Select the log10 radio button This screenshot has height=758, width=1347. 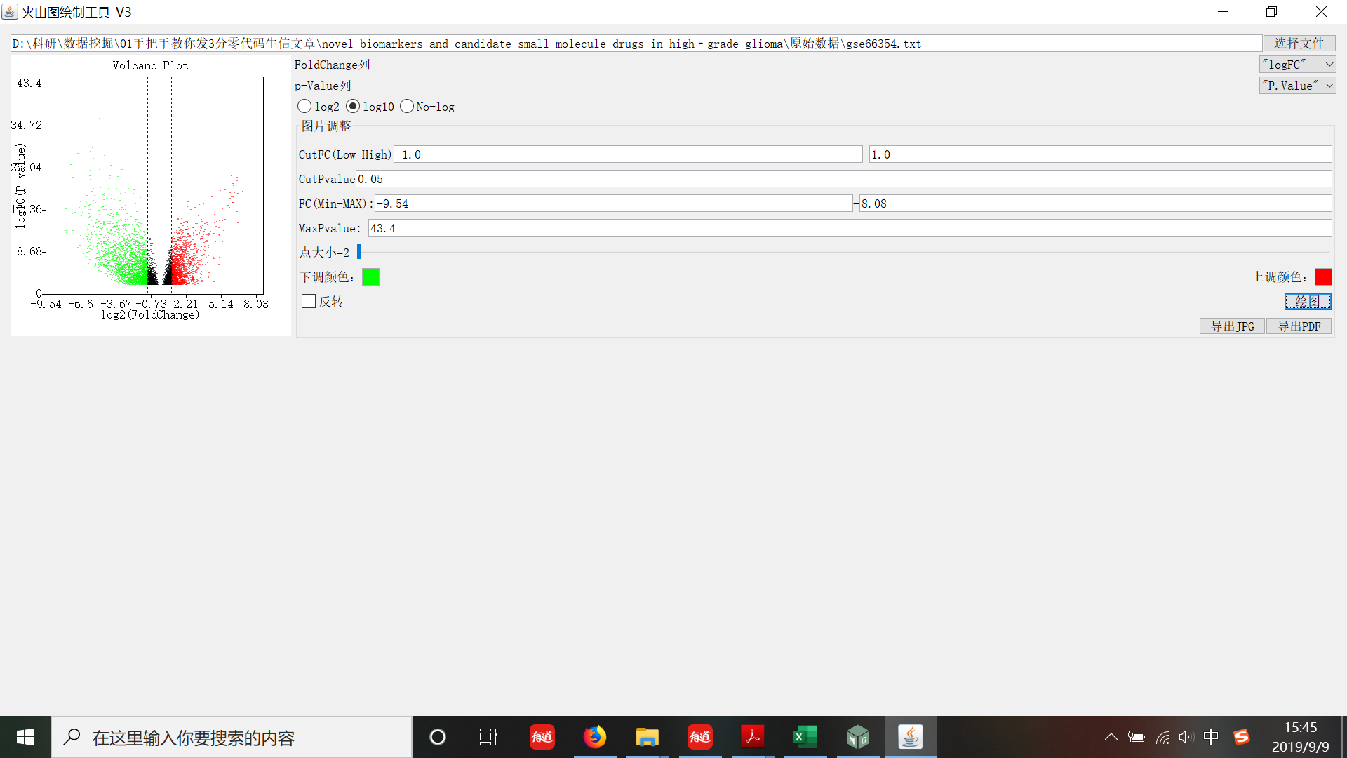coord(353,107)
